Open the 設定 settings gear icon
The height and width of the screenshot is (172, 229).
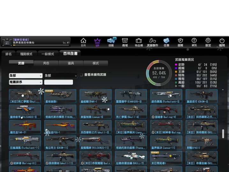[208, 42]
